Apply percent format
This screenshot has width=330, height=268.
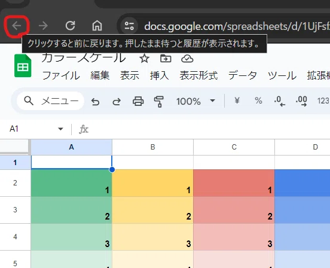tap(258, 100)
